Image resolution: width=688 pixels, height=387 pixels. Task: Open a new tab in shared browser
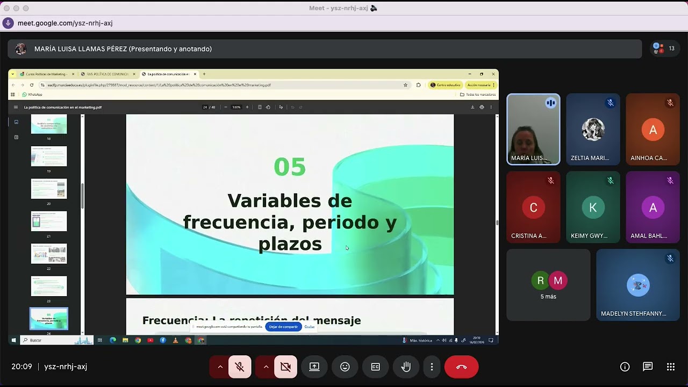[x=204, y=74]
